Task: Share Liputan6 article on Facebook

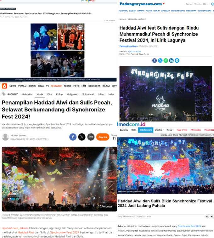Action: (x=73, y=137)
